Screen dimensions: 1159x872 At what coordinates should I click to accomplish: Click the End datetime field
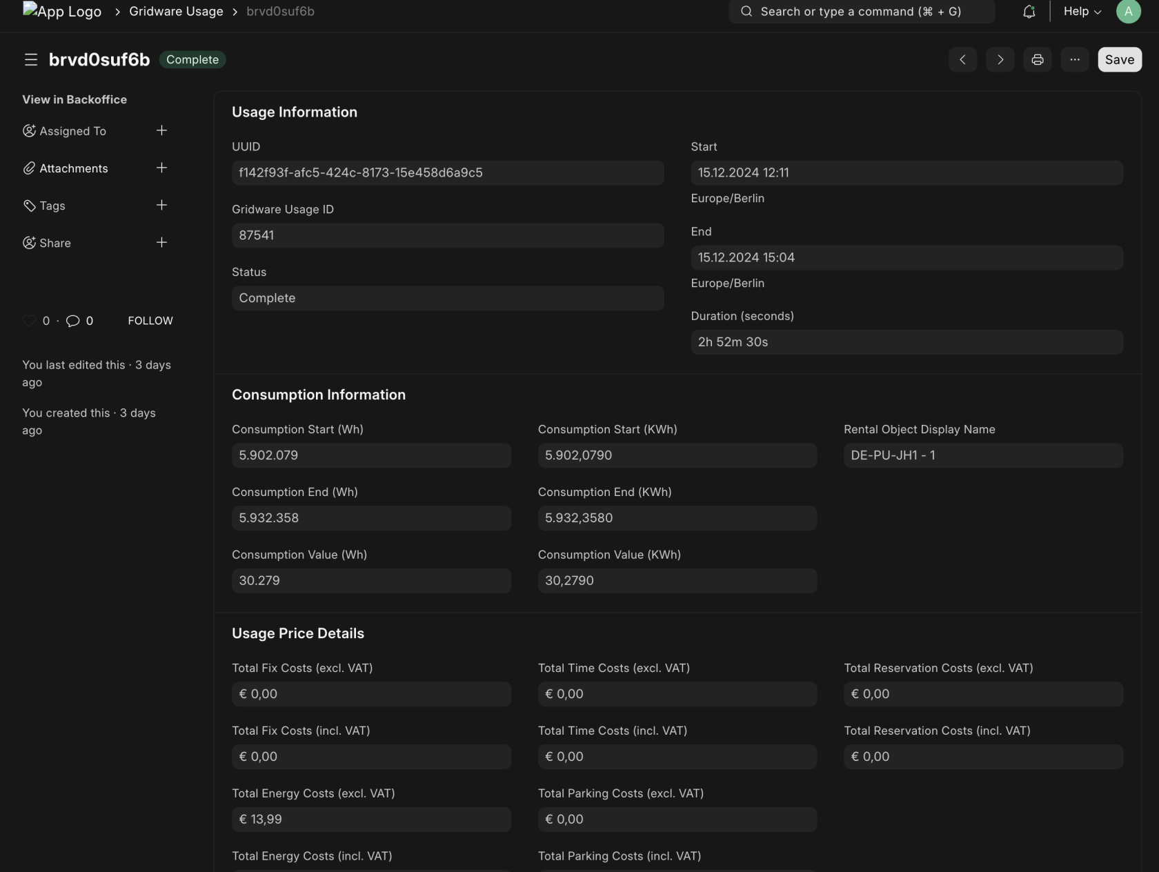[x=907, y=257]
